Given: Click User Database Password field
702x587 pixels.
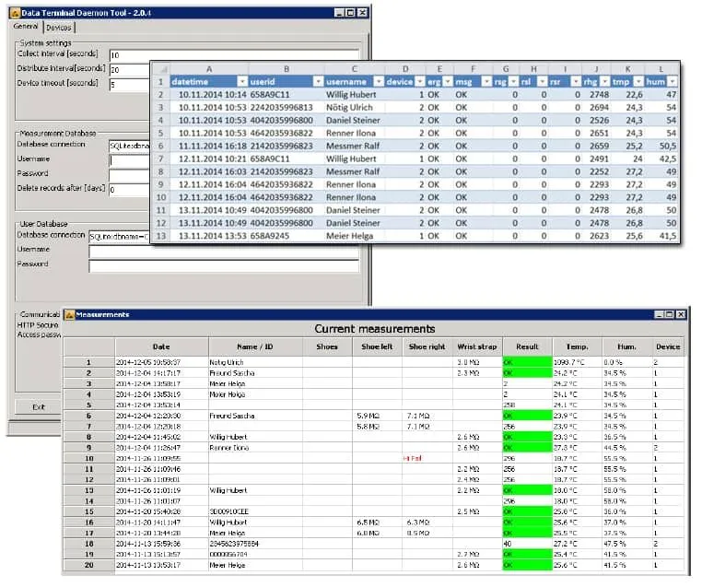Looking at the screenshot, I should coord(224,266).
